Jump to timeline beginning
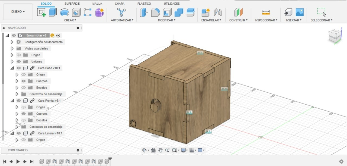 pyautogui.click(x=5, y=161)
